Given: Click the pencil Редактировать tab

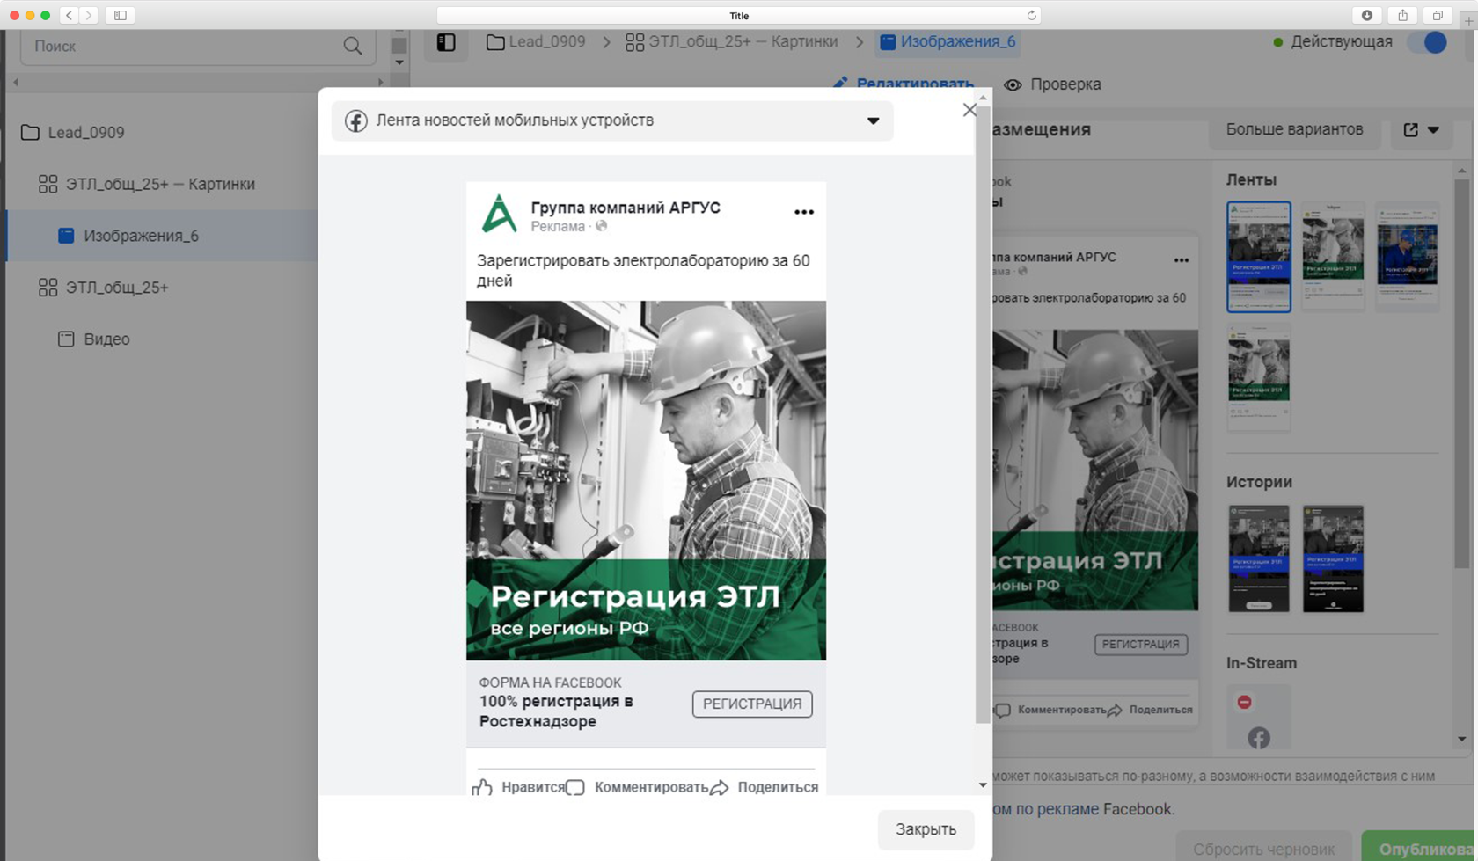Looking at the screenshot, I should click(x=904, y=84).
